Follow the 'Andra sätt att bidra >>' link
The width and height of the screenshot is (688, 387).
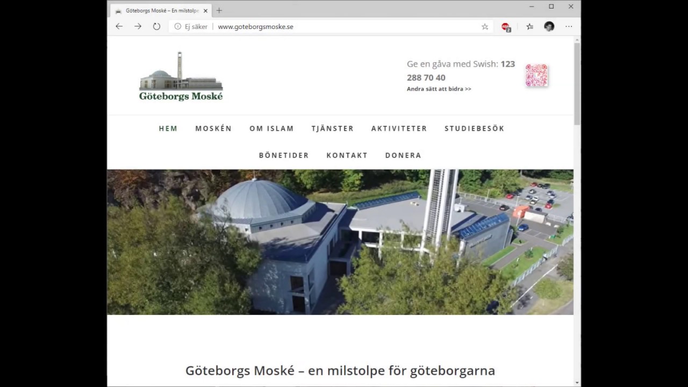439,89
